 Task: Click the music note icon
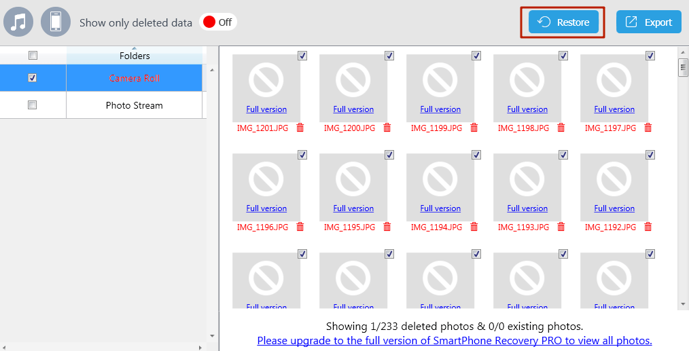coord(18,22)
